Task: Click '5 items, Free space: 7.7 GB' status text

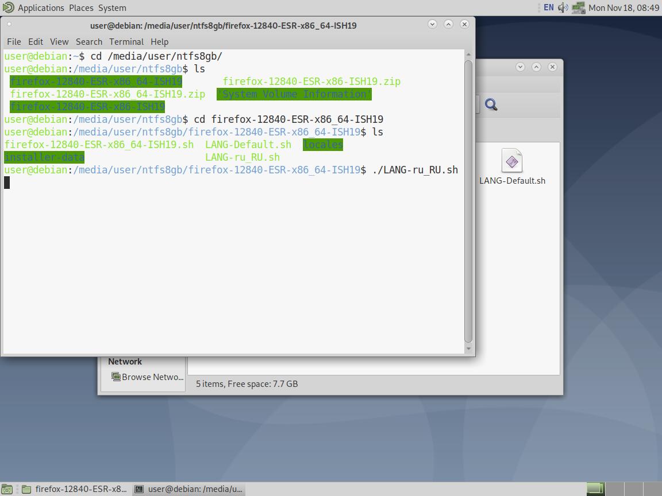Action: (247, 384)
